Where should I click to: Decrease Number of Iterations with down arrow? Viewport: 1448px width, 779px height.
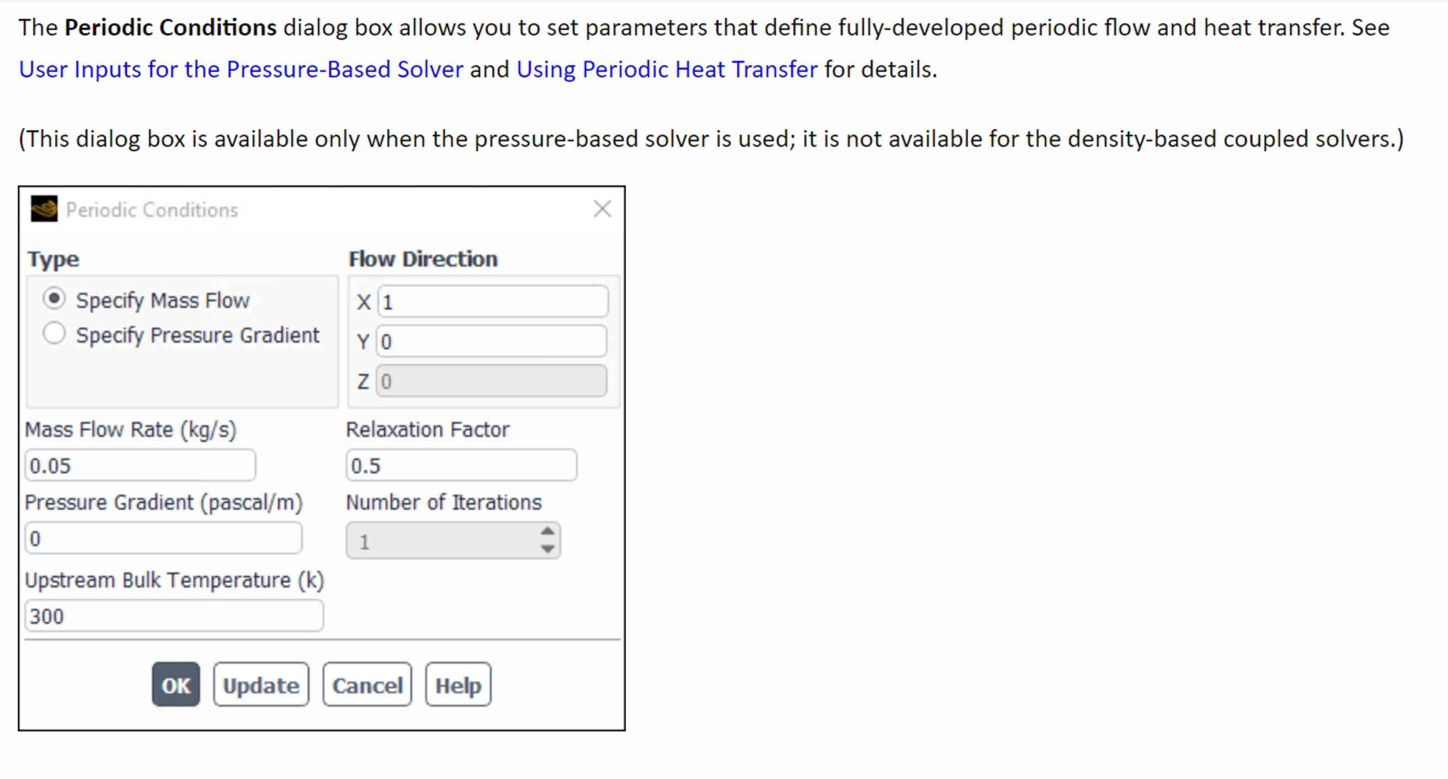click(547, 548)
